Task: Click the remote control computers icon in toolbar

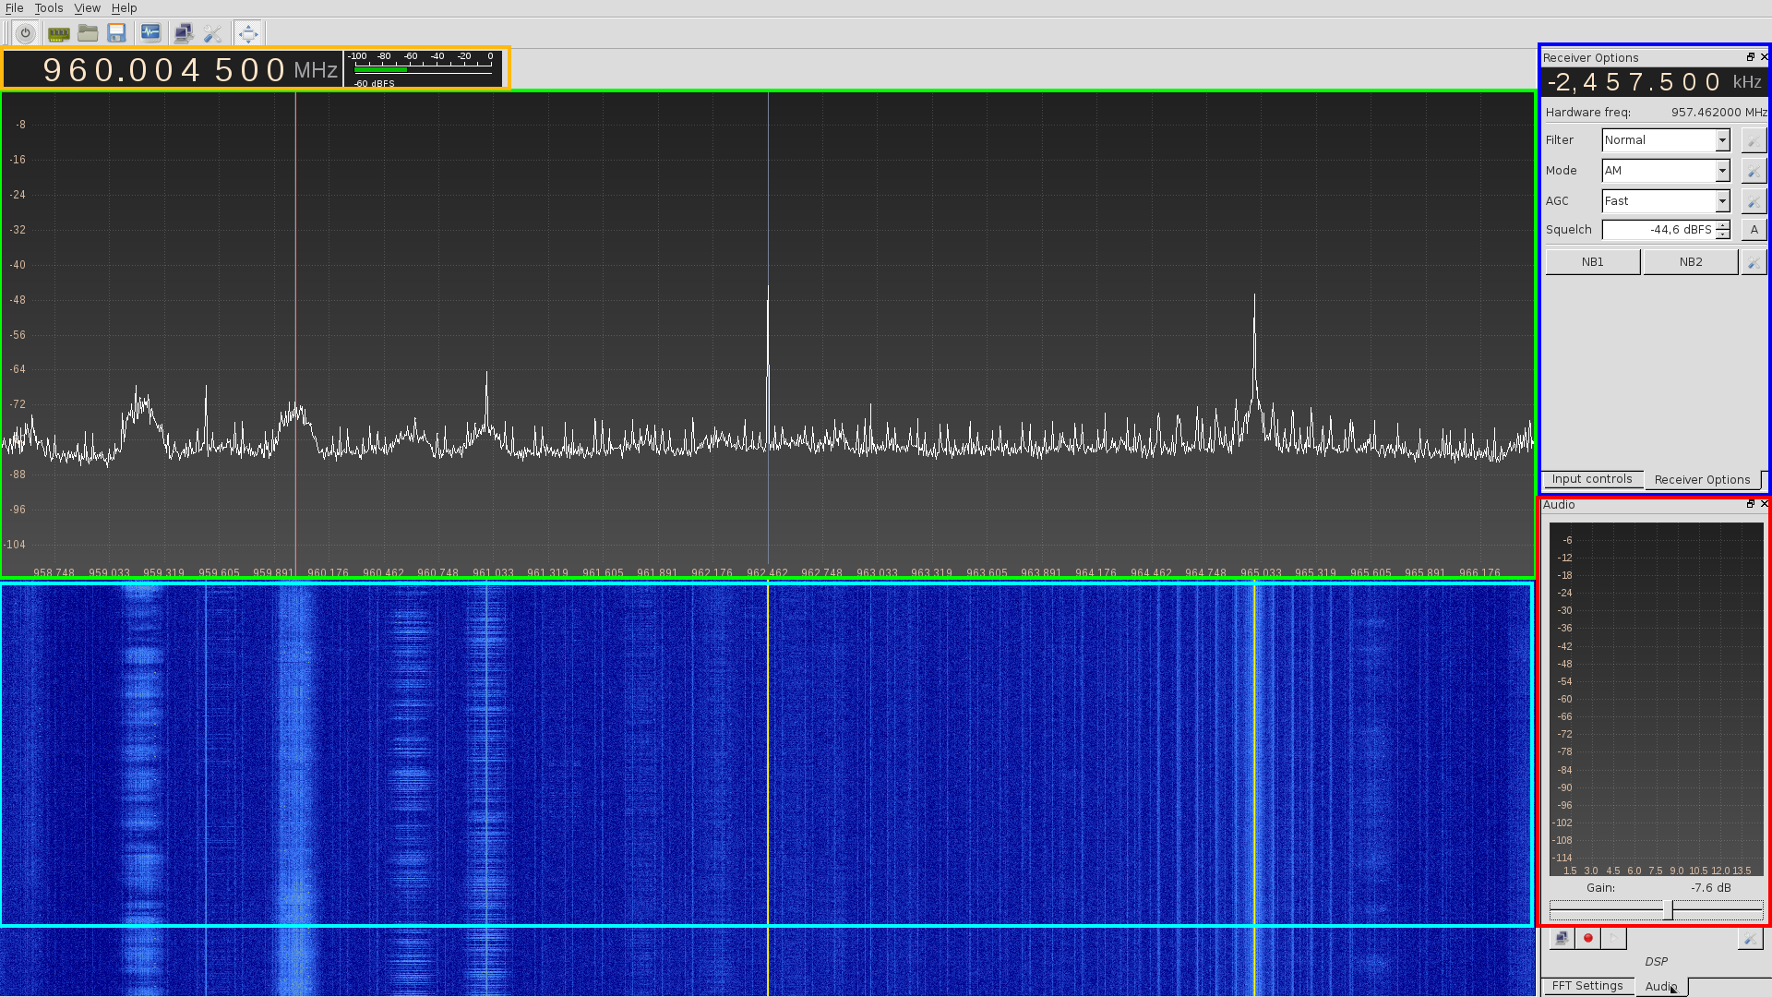Action: tap(183, 34)
